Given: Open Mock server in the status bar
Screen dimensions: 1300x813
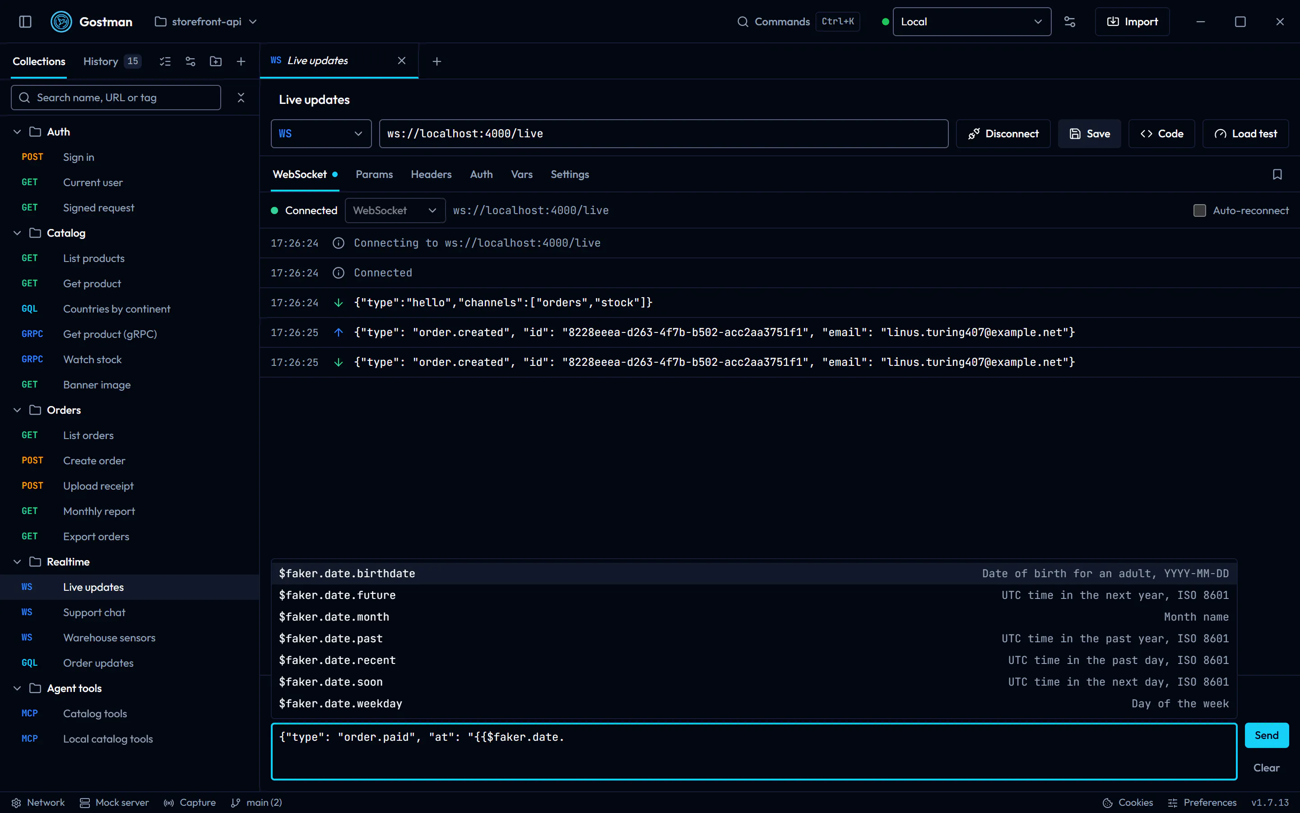Looking at the screenshot, I should pos(114,802).
